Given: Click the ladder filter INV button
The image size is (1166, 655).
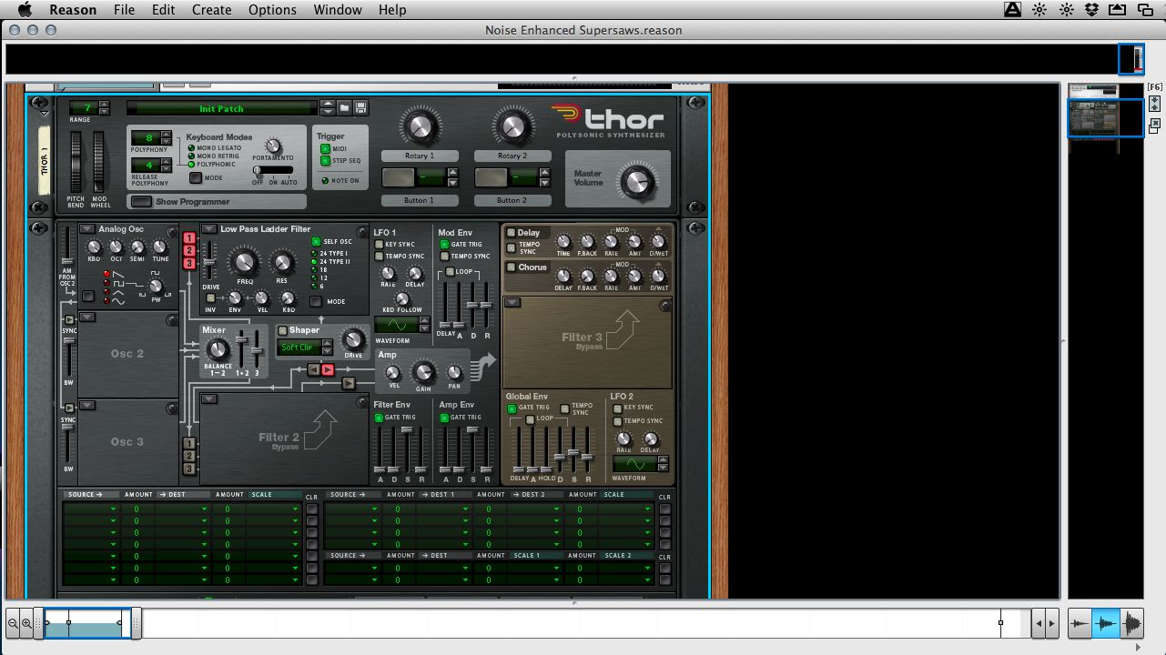Looking at the screenshot, I should [x=210, y=297].
